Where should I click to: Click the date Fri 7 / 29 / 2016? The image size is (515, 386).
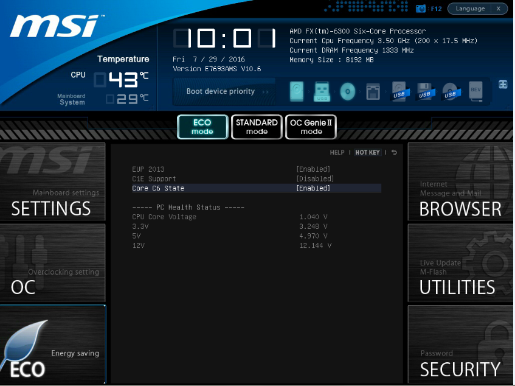(x=209, y=59)
